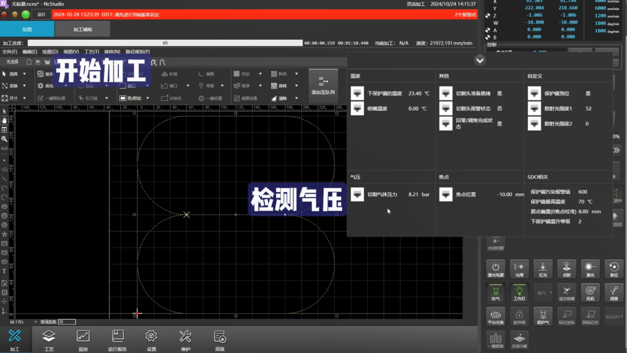627x353 pixels.
Task: Click the 加工进度 progress bar
Action: point(165,43)
